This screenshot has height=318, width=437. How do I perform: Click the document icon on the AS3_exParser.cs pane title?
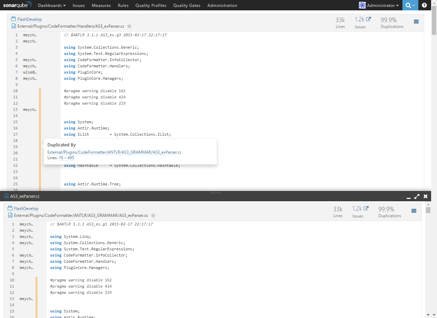pos(7,196)
